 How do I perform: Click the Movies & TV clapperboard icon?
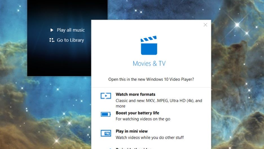[149, 45]
